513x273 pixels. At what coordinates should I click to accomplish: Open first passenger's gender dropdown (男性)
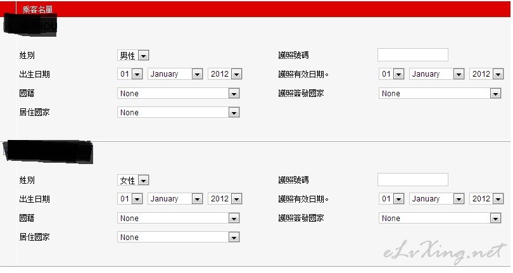point(133,55)
